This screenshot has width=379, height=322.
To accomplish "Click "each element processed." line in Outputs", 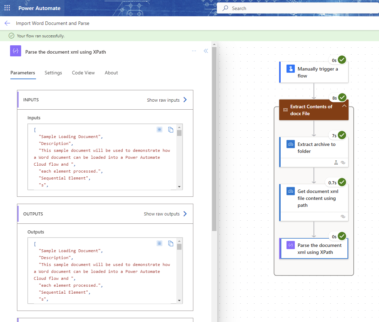I will 71,285.
